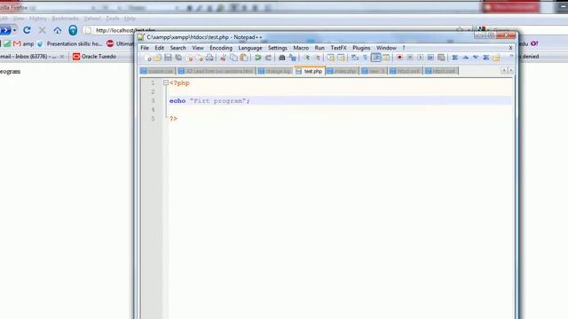This screenshot has width=568, height=319.
Task: Open the TextFX menu
Action: (338, 48)
